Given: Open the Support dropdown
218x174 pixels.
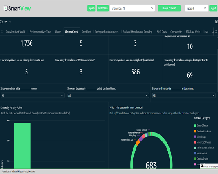Looking at the screenshot, I should (196, 8).
